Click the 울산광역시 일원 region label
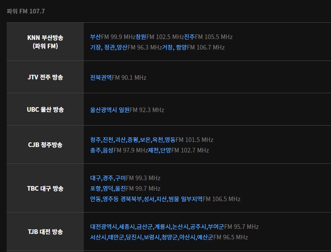 click(110, 110)
